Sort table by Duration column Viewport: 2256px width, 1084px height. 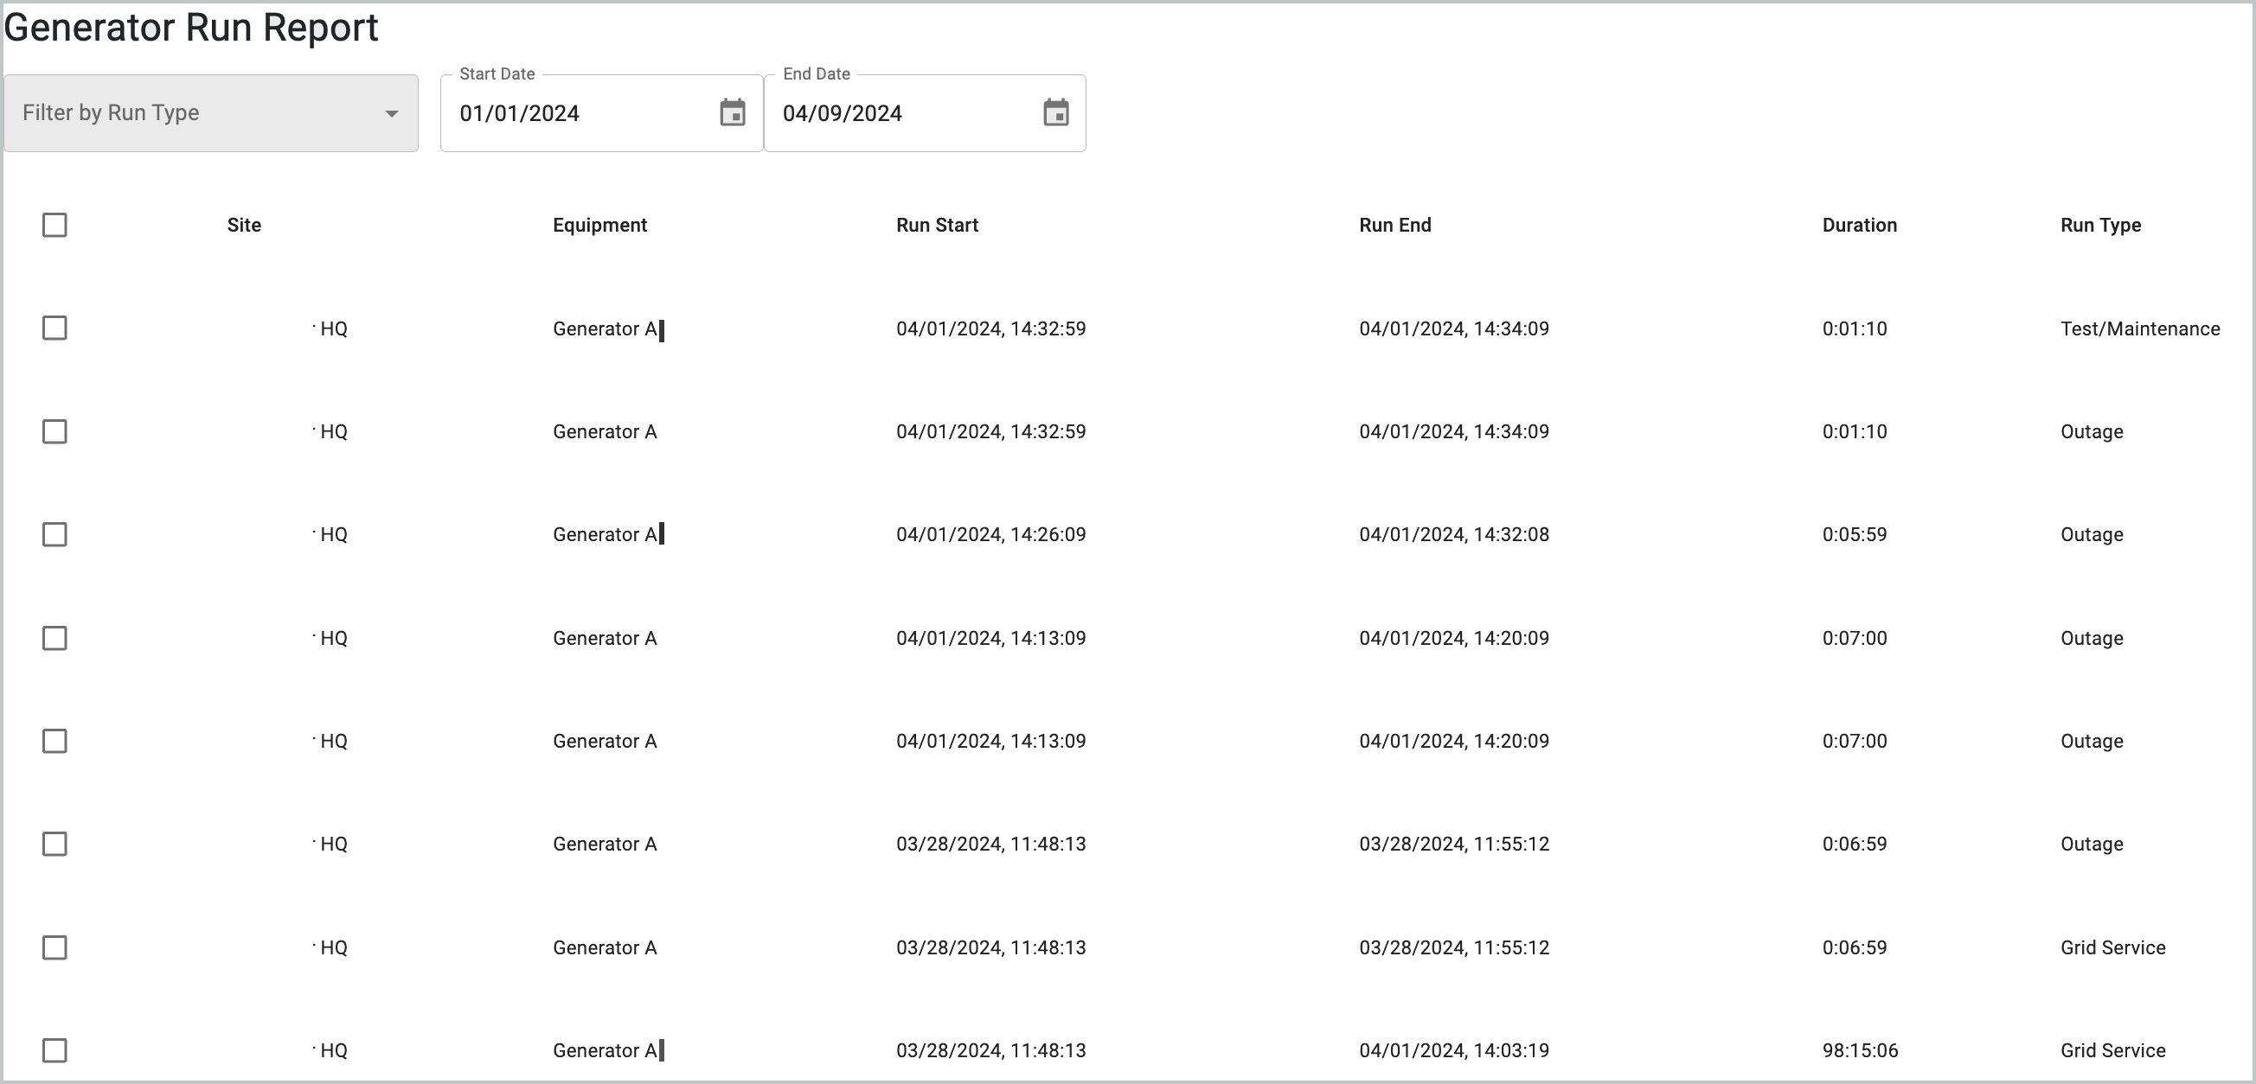pos(1858,225)
